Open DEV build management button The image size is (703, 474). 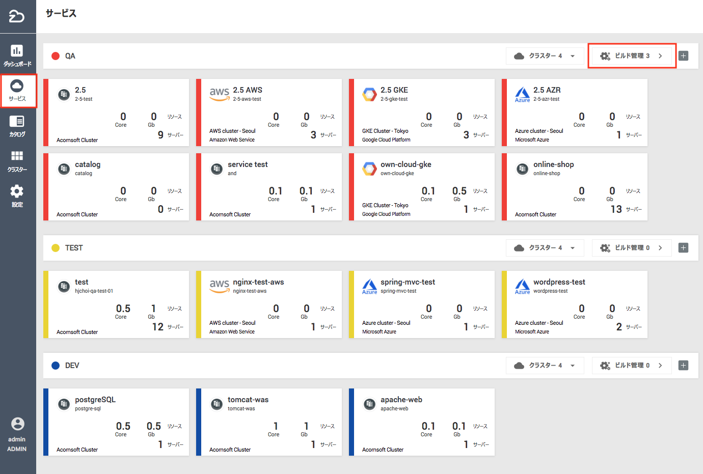click(632, 366)
